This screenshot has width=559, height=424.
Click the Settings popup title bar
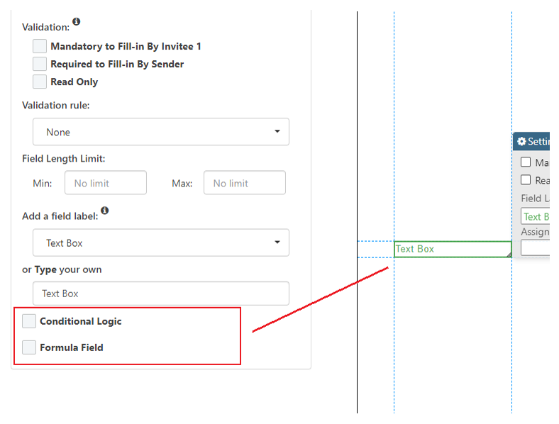[539, 142]
